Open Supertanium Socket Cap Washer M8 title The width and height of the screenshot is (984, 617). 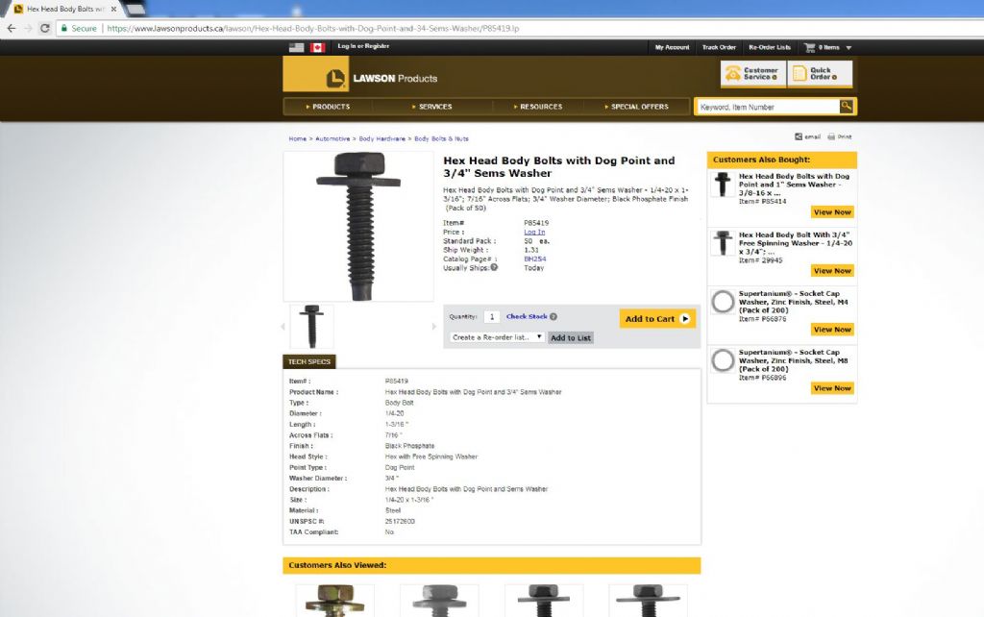[x=793, y=361]
